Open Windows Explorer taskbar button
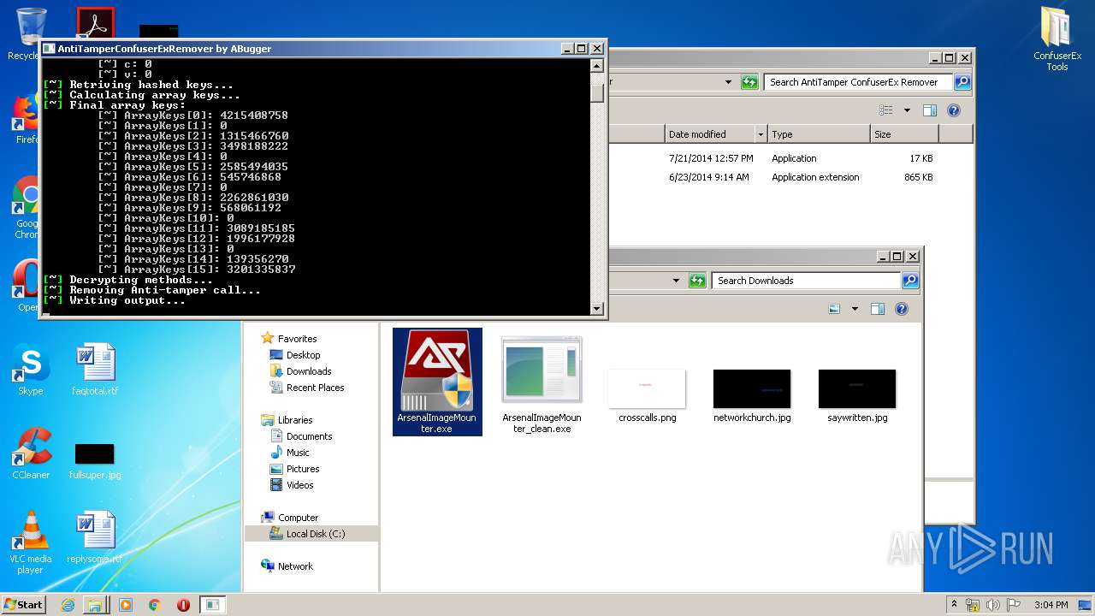 click(x=95, y=605)
